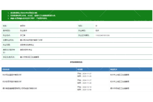Select the 浙江省 value

point(23,35)
